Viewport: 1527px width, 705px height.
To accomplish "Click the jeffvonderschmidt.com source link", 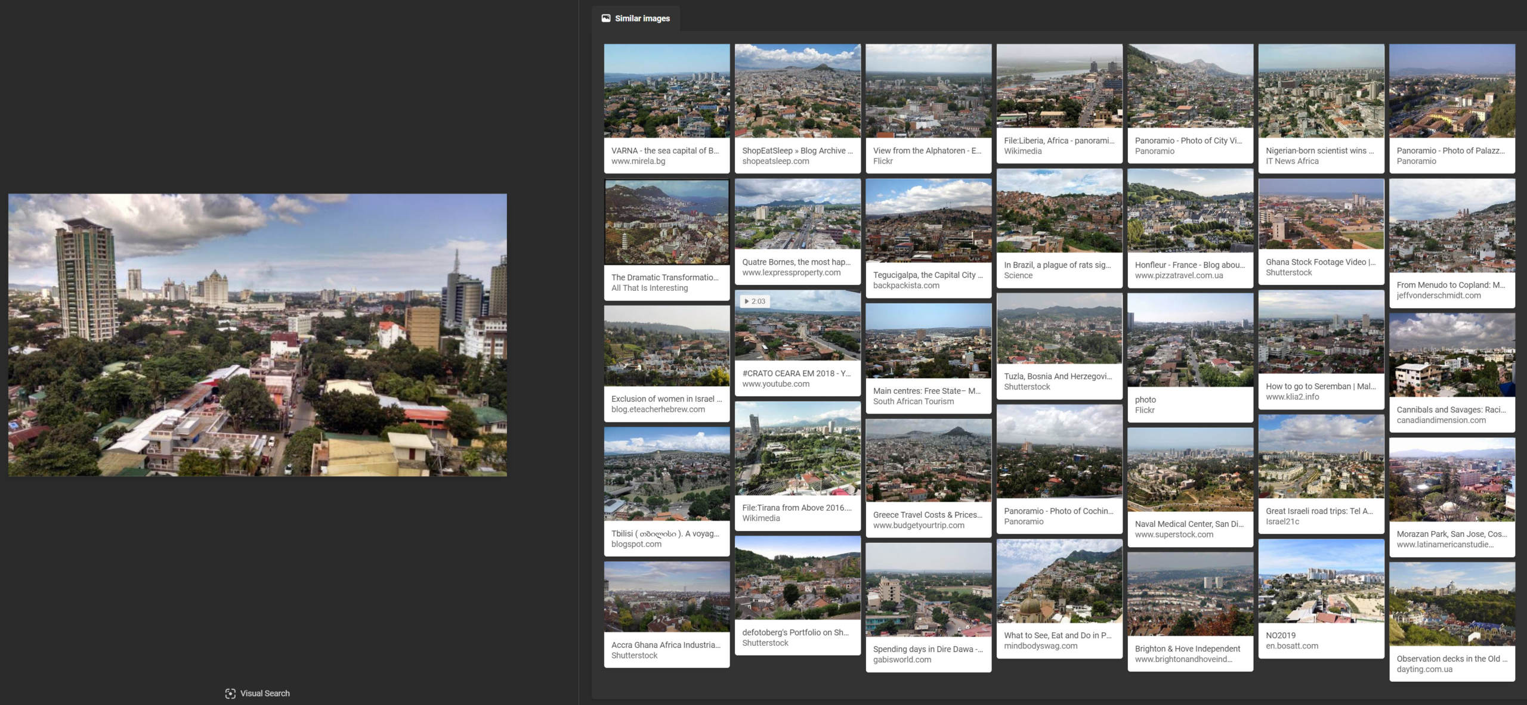I will click(x=1438, y=296).
